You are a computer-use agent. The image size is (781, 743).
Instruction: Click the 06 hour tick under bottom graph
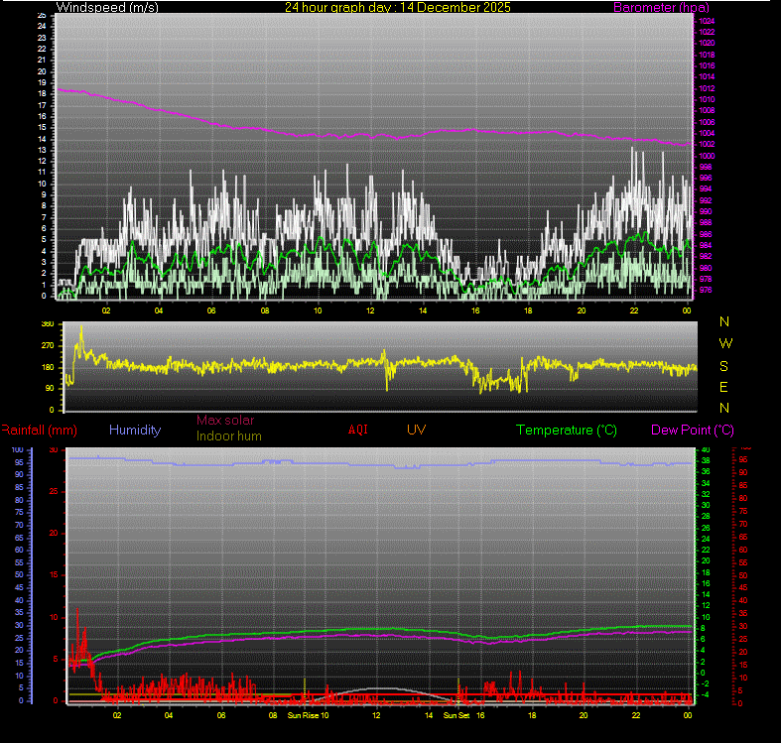(x=221, y=715)
